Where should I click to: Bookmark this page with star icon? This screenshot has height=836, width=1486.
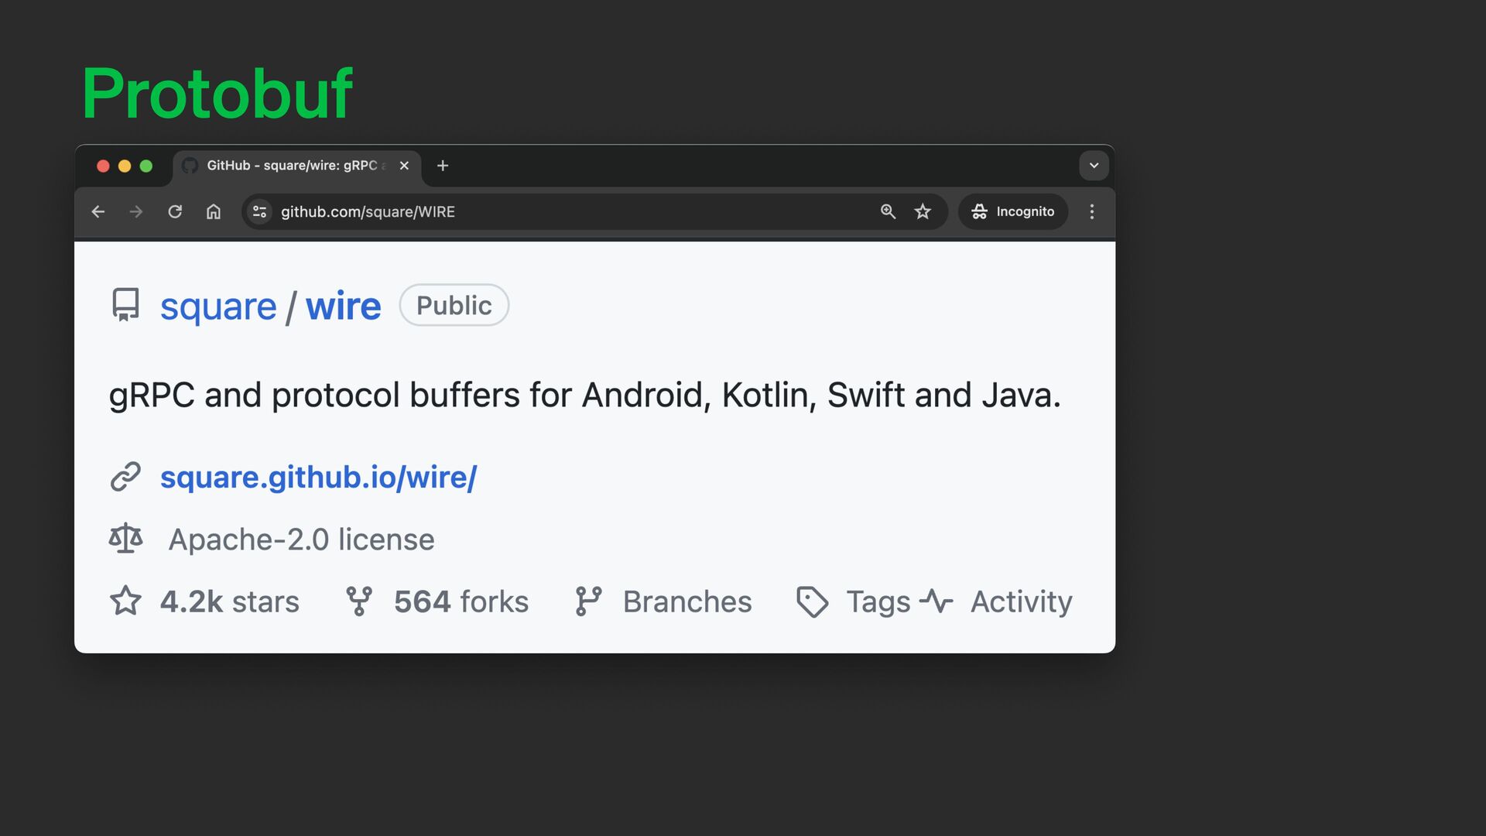(x=923, y=211)
